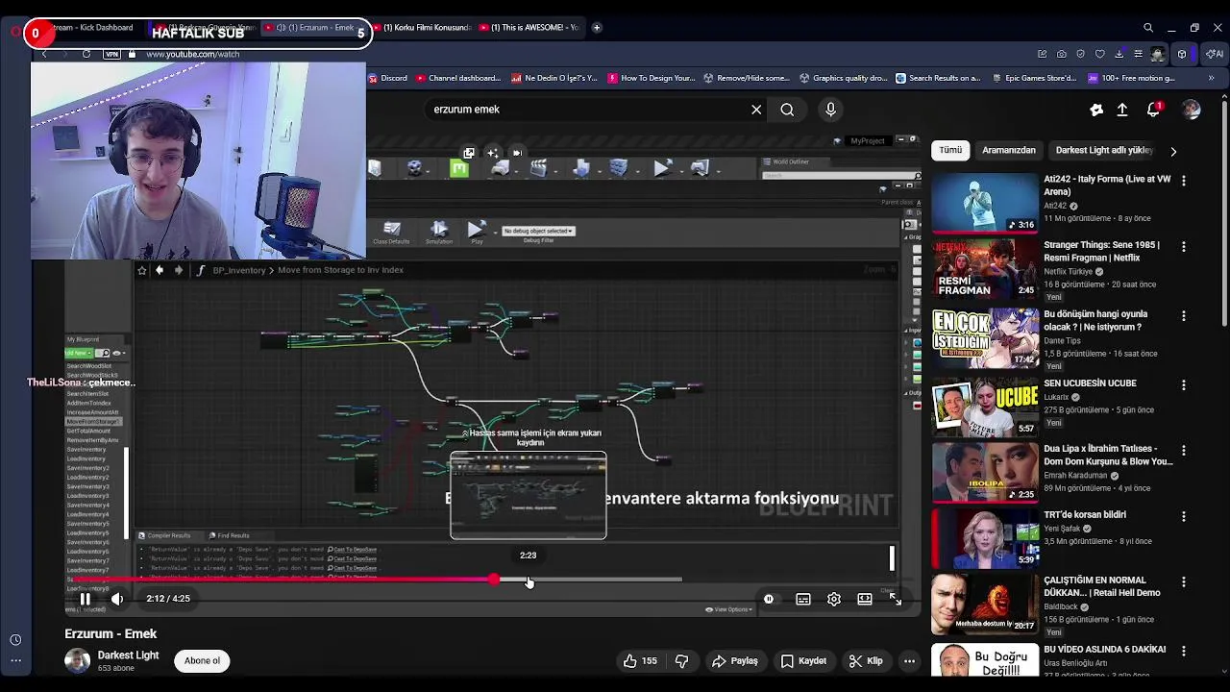
Task: Open the Discord bookmark
Action: point(388,79)
